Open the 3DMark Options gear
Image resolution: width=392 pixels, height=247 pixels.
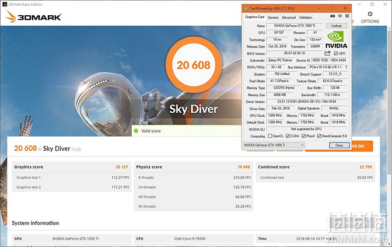point(370,14)
